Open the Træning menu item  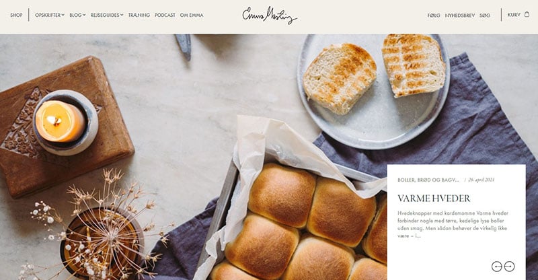click(139, 15)
